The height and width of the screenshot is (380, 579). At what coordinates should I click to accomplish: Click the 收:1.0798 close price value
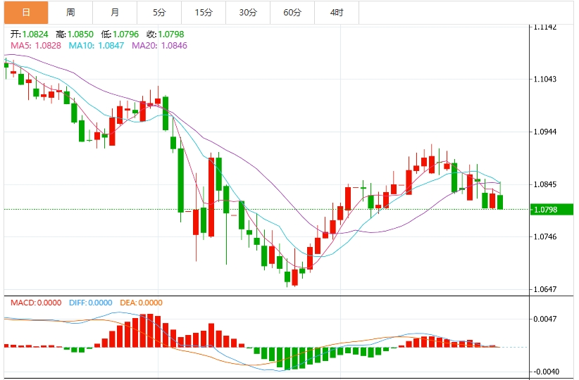pos(165,34)
